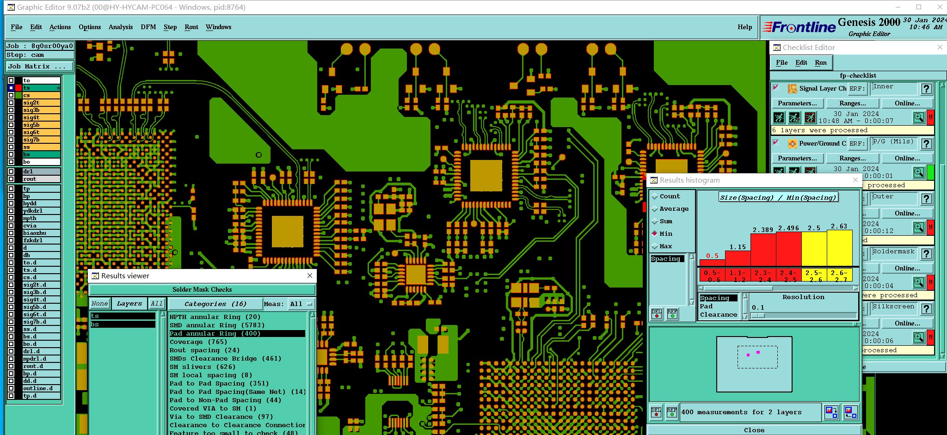This screenshot has width=947, height=435.
Task: Open results magnifier for the Silkscreen check
Action: [919, 337]
